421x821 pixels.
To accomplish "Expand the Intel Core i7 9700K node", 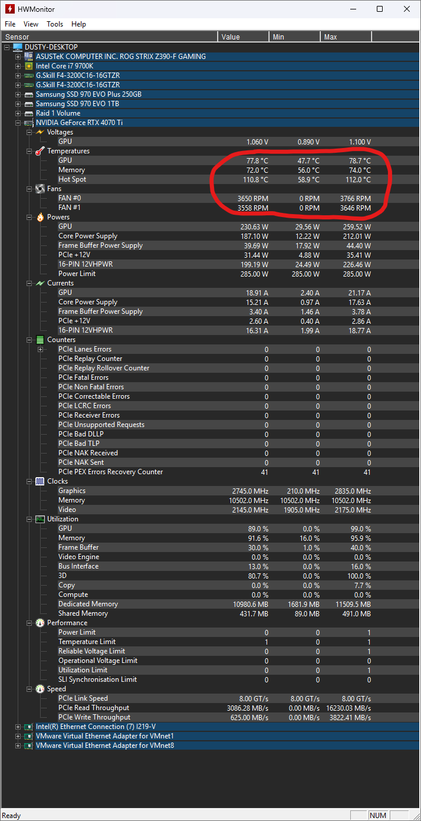I will tap(18, 66).
